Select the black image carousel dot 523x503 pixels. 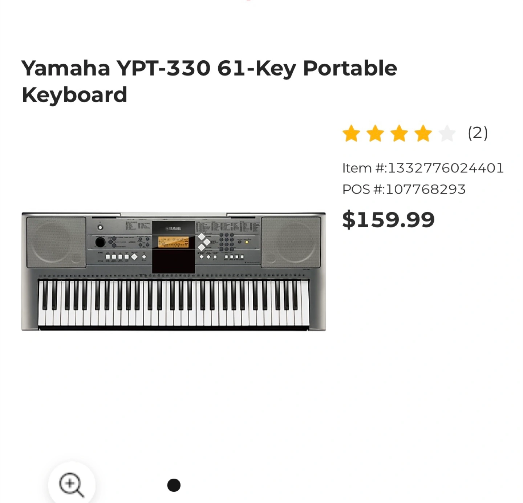click(174, 485)
